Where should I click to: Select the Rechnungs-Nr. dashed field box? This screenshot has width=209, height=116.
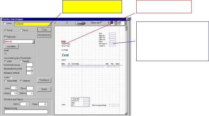coord(112,44)
